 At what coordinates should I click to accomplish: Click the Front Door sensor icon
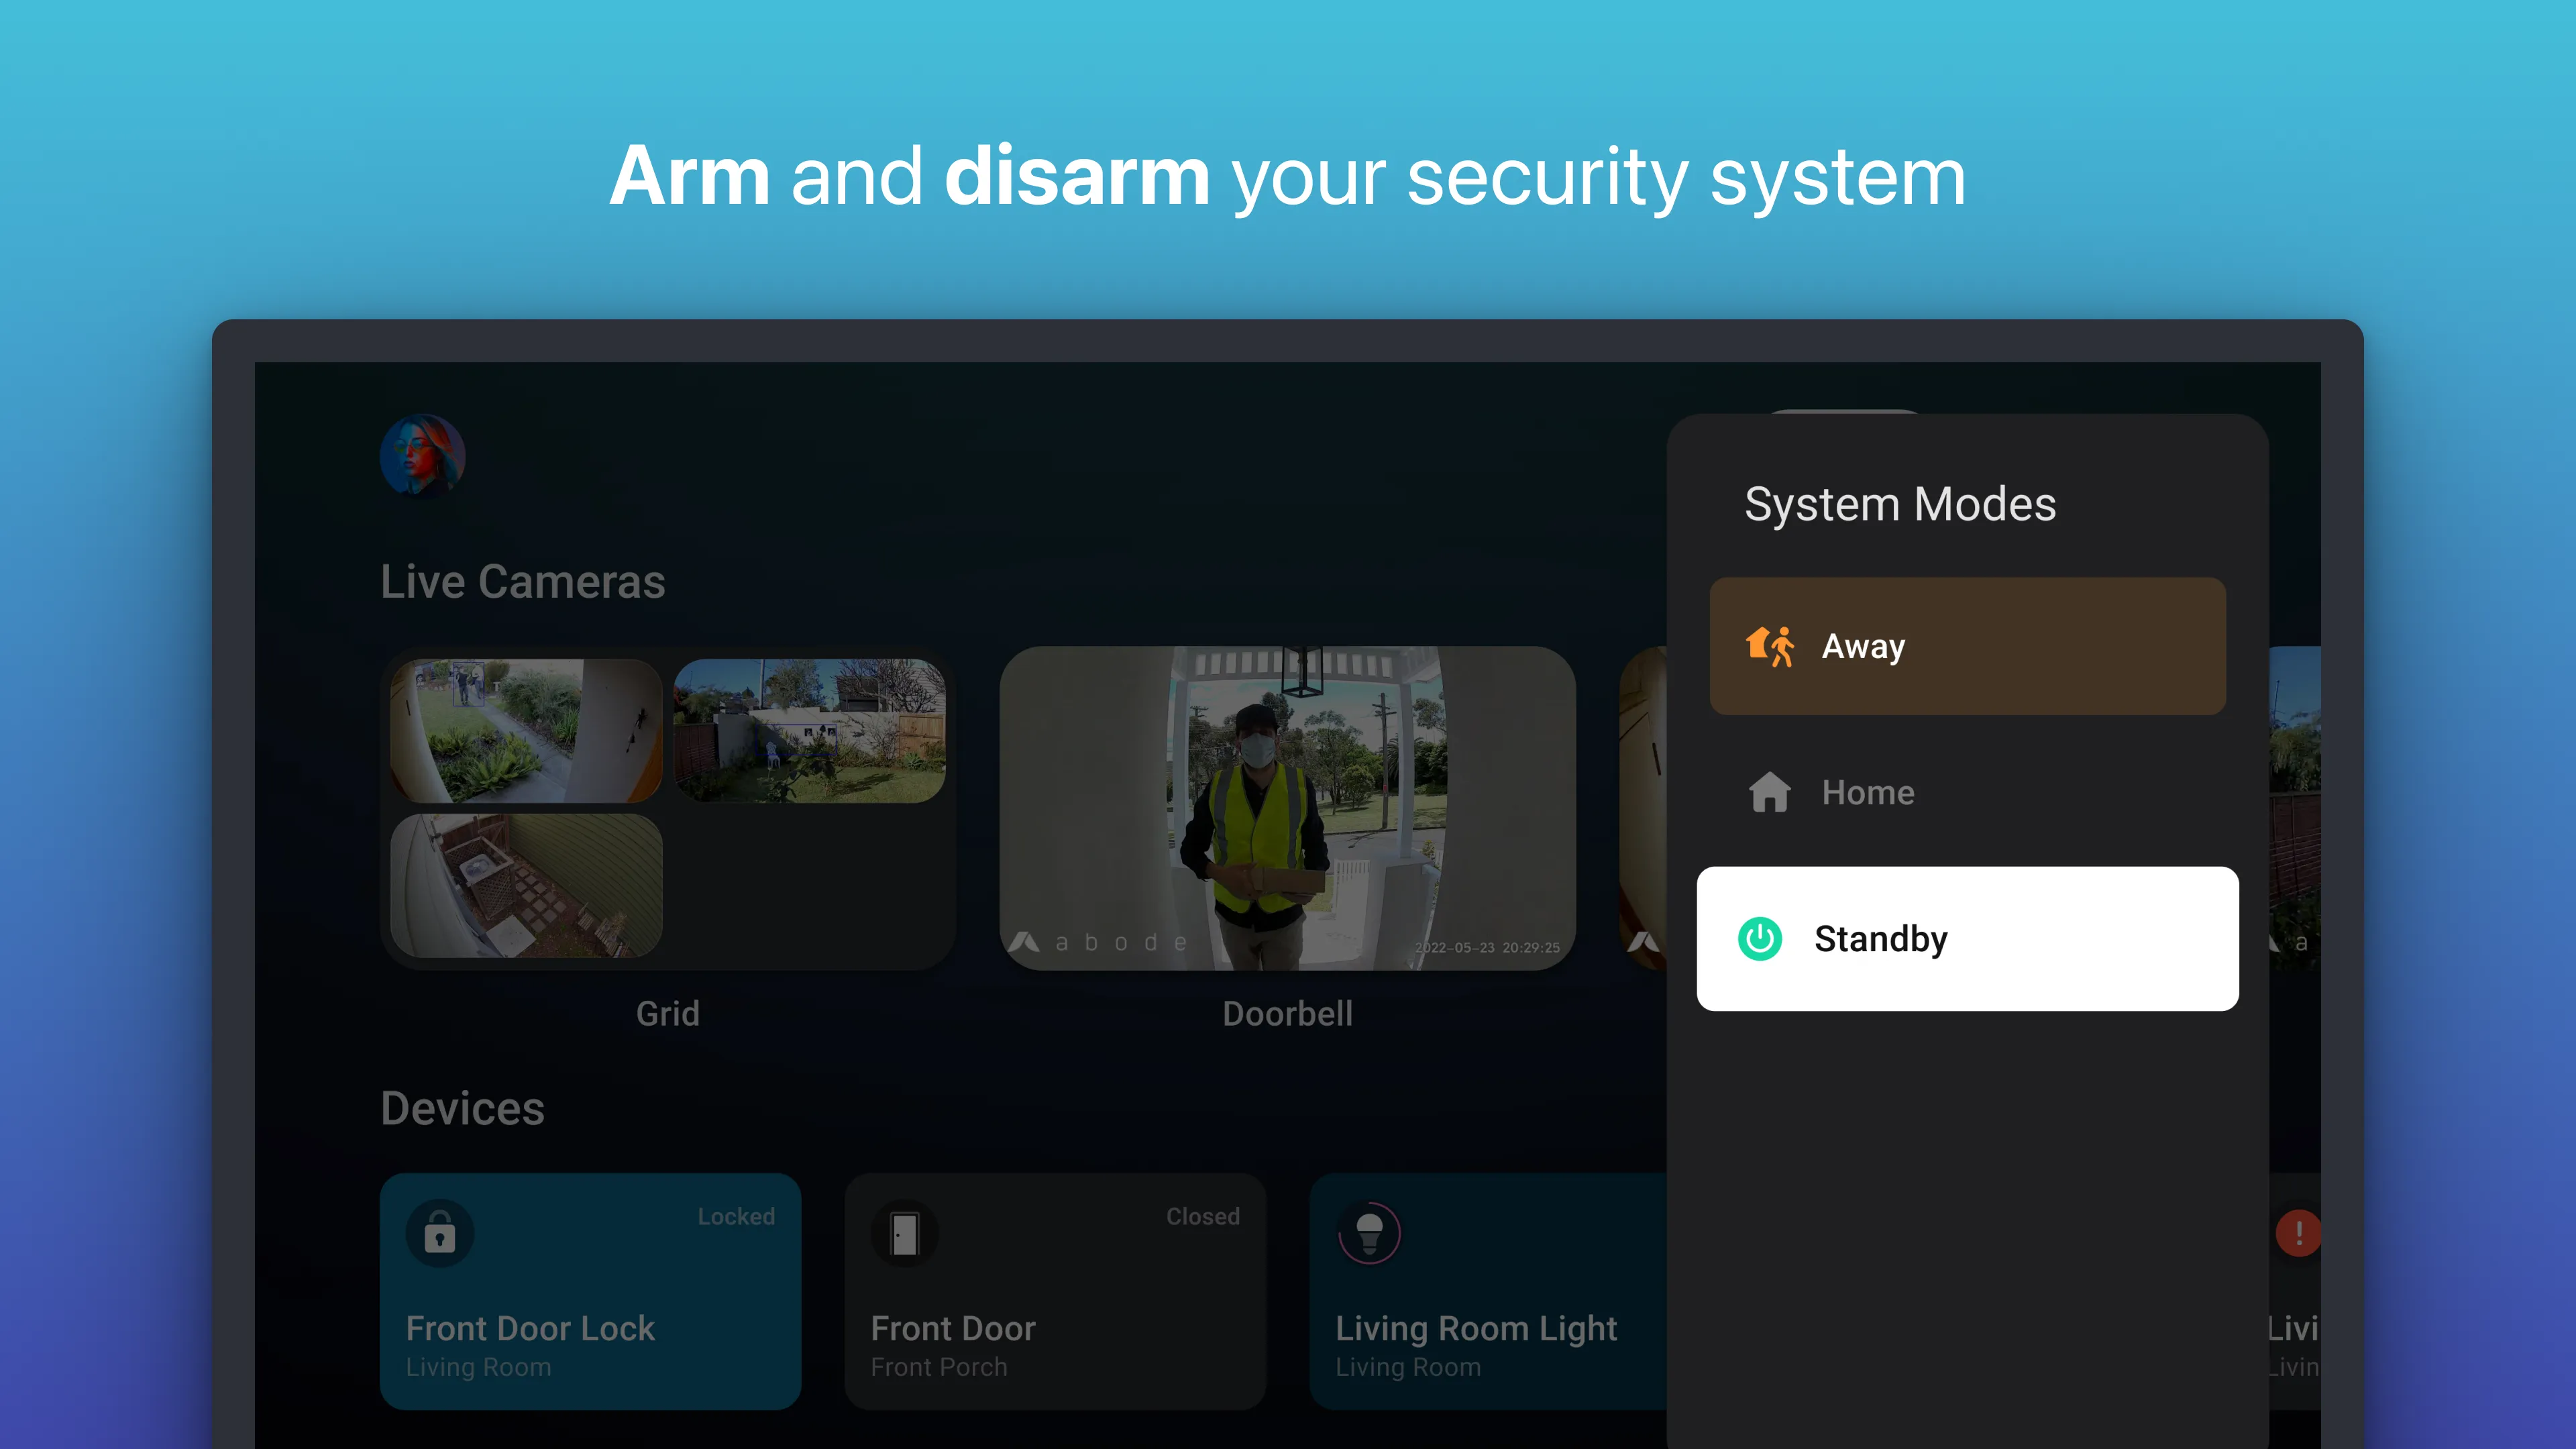[904, 1233]
